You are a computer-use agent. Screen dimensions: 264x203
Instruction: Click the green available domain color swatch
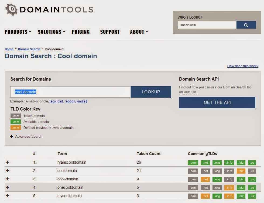click(x=15, y=122)
